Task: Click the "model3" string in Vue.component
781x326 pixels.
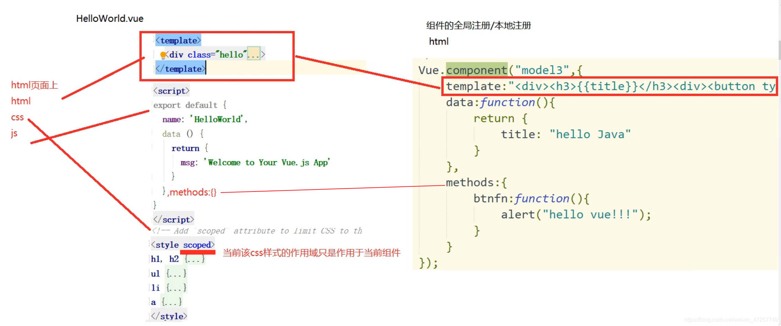Action: 542,70
